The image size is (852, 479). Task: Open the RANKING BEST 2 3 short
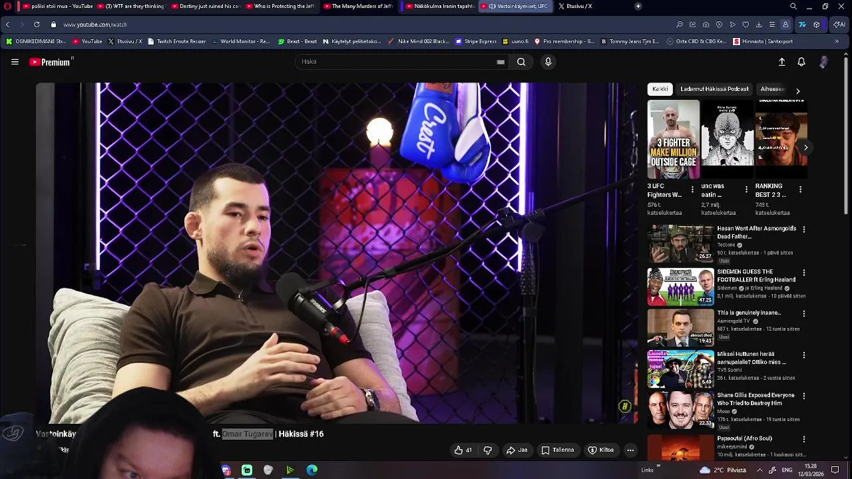pyautogui.click(x=781, y=139)
